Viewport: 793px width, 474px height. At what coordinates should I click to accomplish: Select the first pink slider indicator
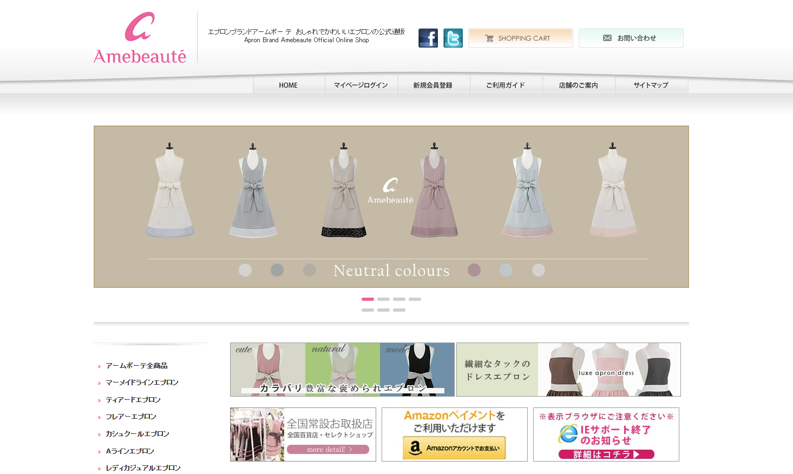coord(368,299)
